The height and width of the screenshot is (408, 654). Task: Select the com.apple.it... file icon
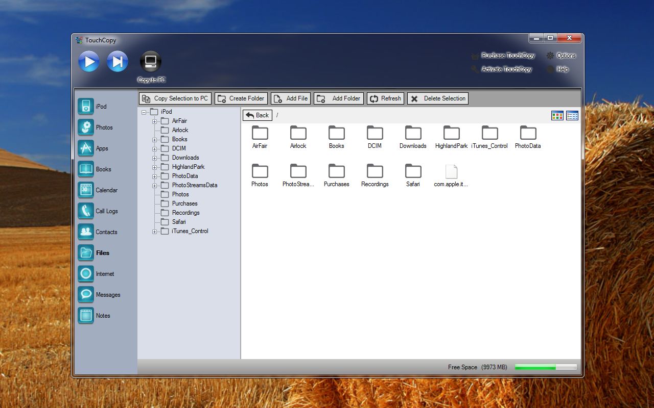point(452,171)
